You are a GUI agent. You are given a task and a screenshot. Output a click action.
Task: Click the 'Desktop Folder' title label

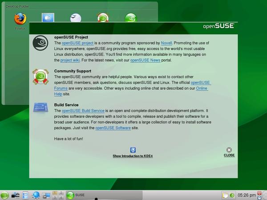(x=17, y=7)
